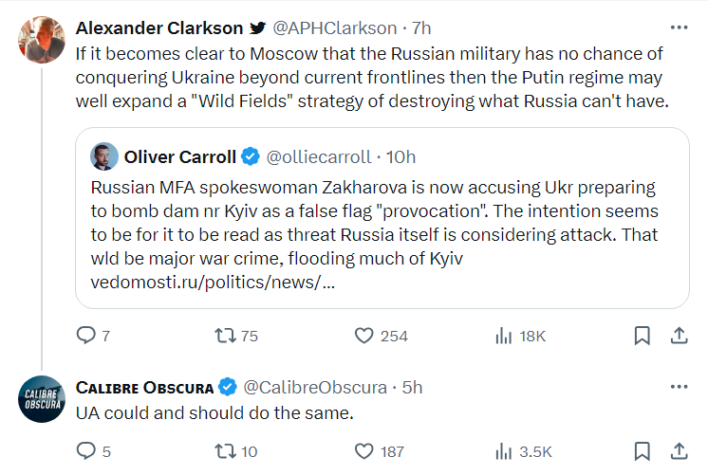Click Alexander Clarkson's profile avatar
The height and width of the screenshot is (475, 708).
(39, 36)
